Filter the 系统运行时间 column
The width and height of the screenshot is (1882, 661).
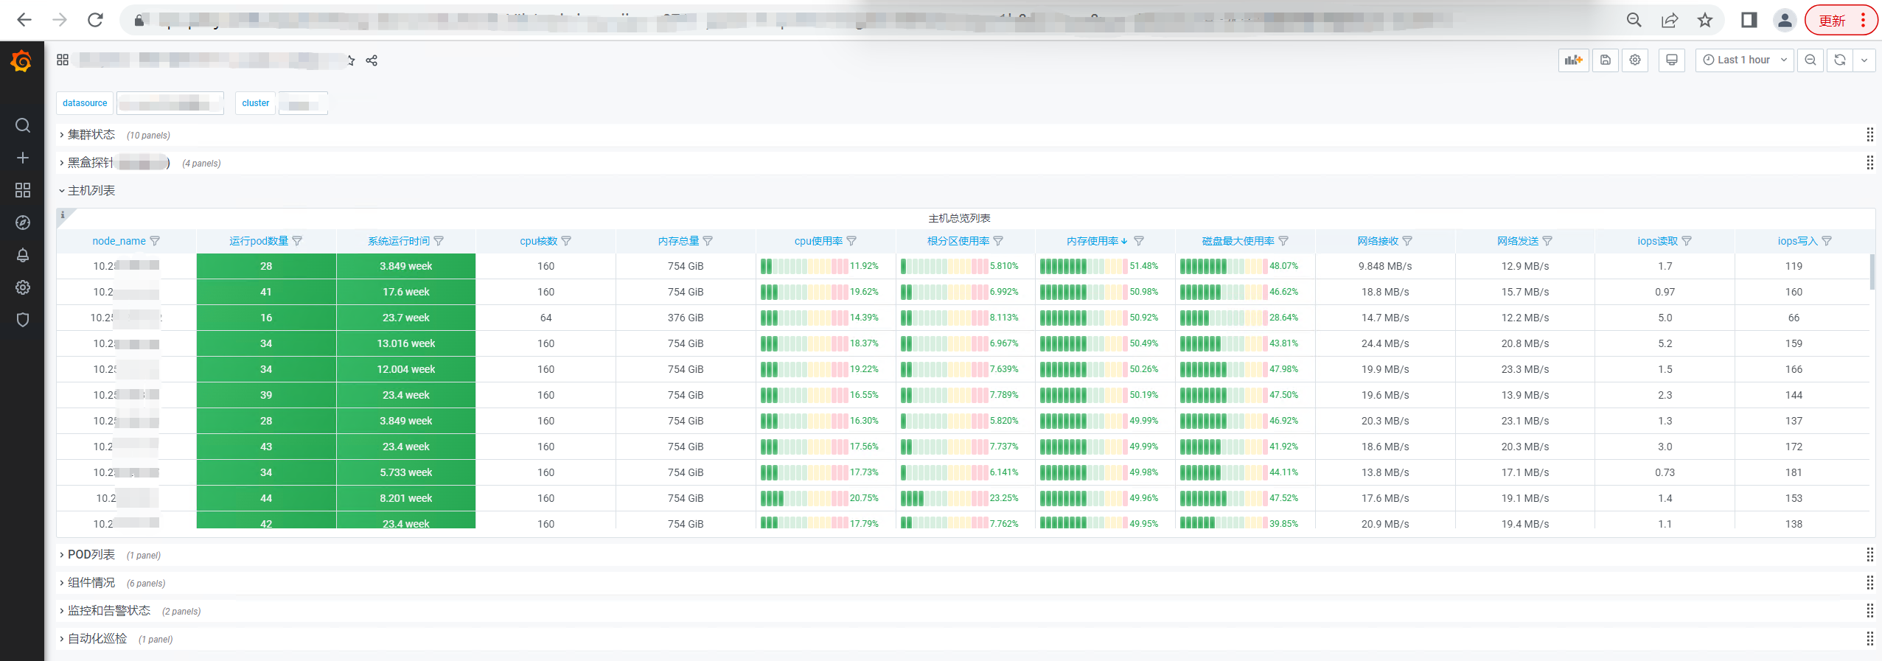point(439,241)
